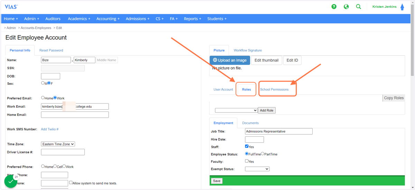Expand the FA menu
The width and height of the screenshot is (415, 190).
pos(174,19)
